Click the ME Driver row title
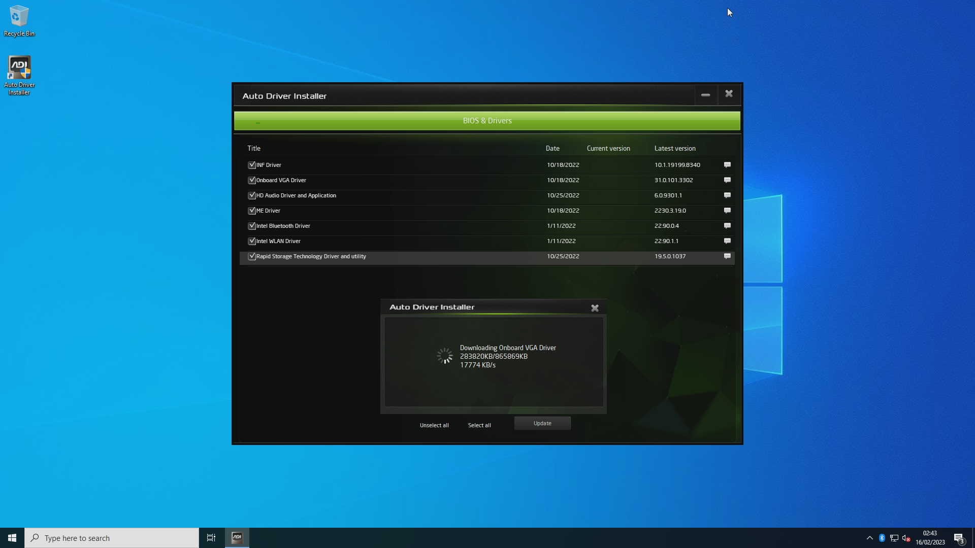The image size is (975, 548). click(x=268, y=211)
